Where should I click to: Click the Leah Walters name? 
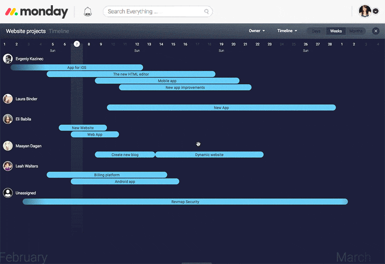(x=27, y=166)
